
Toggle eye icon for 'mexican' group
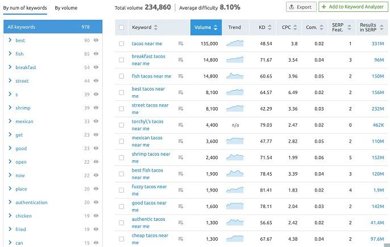pos(96,121)
